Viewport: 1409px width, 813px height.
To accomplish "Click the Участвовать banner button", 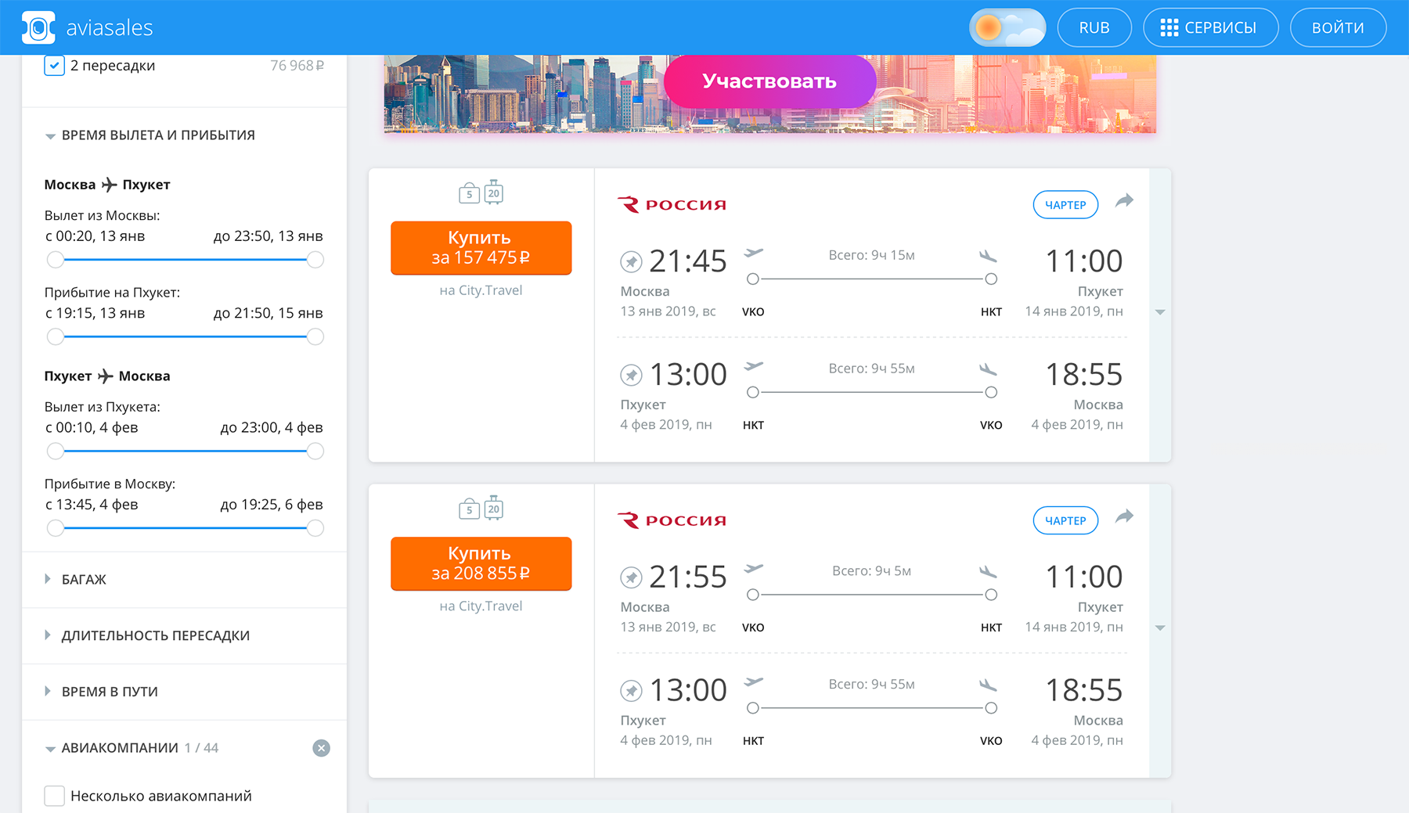I will point(769,81).
